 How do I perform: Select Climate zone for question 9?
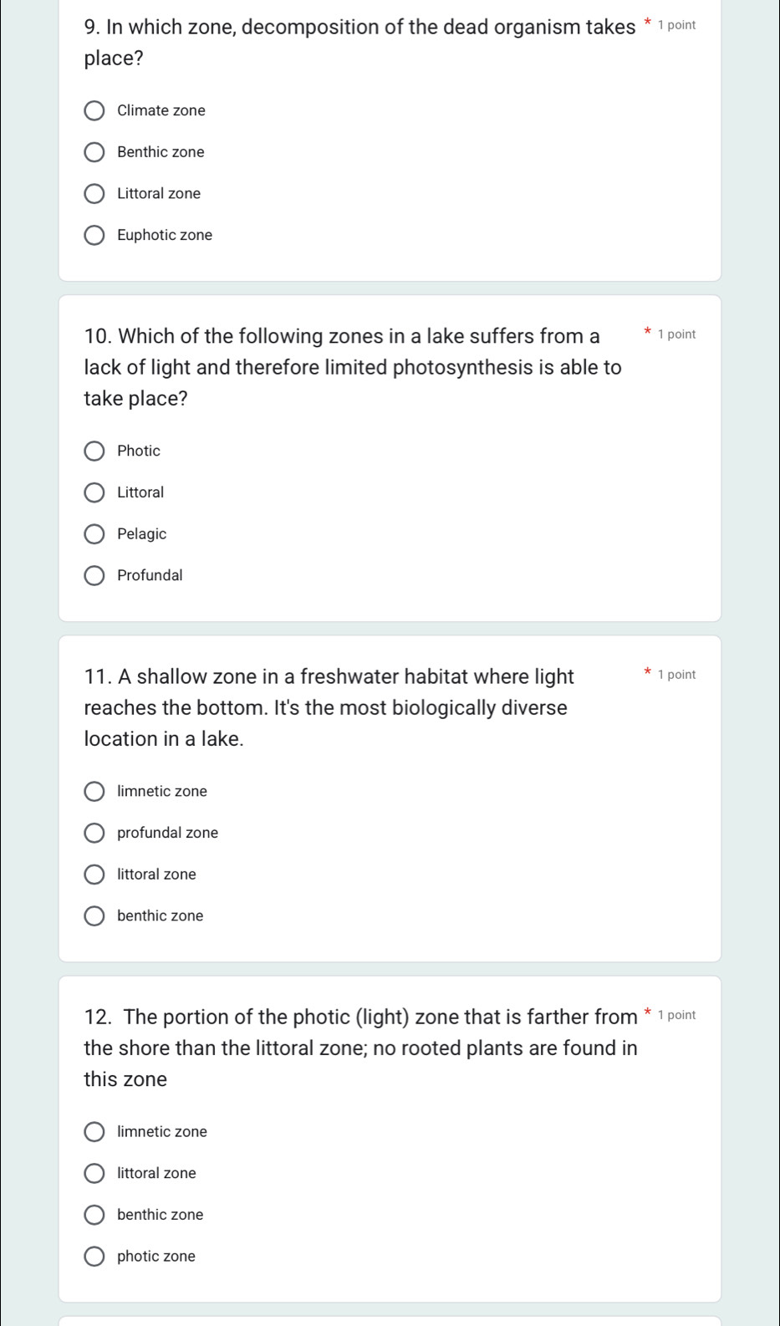click(x=94, y=111)
